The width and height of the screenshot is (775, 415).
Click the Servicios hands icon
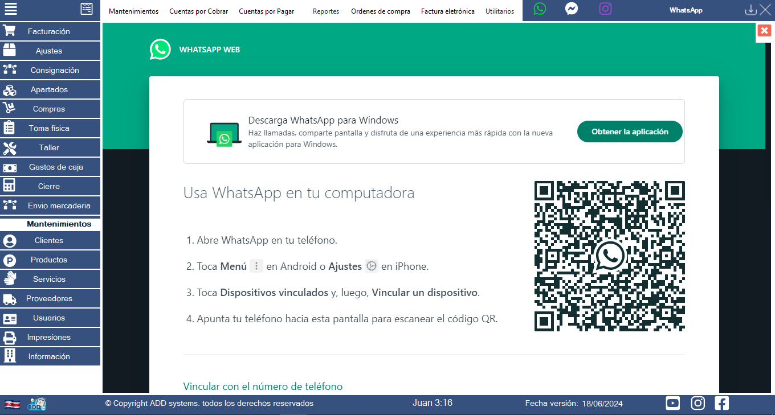click(10, 279)
